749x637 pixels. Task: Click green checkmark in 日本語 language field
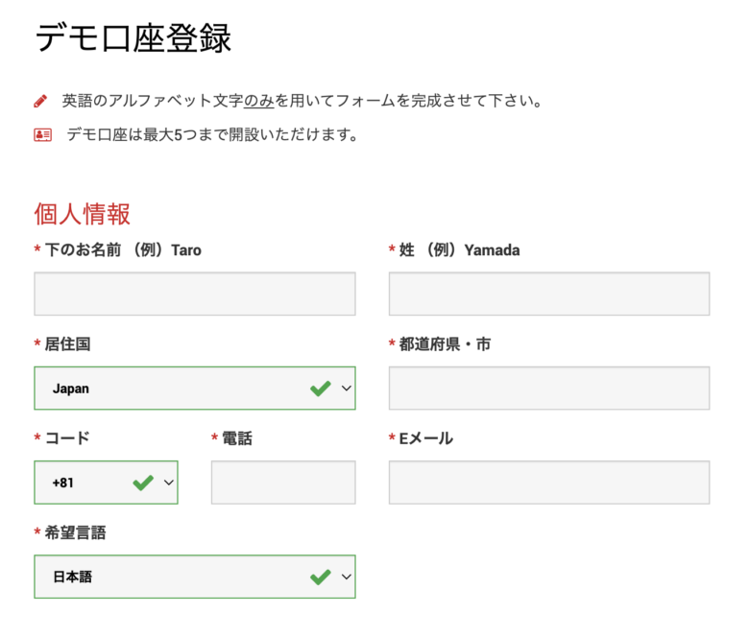tap(321, 577)
